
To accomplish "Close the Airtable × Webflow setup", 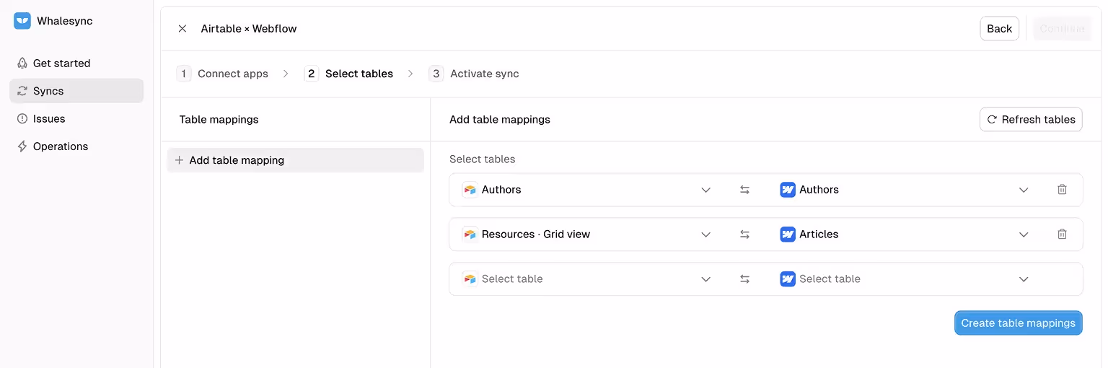I will tap(183, 29).
